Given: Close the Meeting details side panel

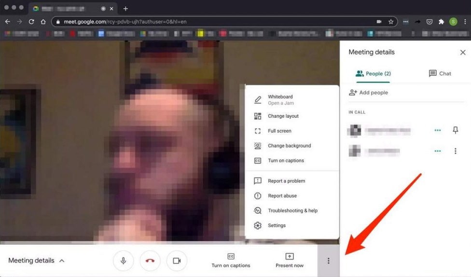Looking at the screenshot, I should 463,52.
